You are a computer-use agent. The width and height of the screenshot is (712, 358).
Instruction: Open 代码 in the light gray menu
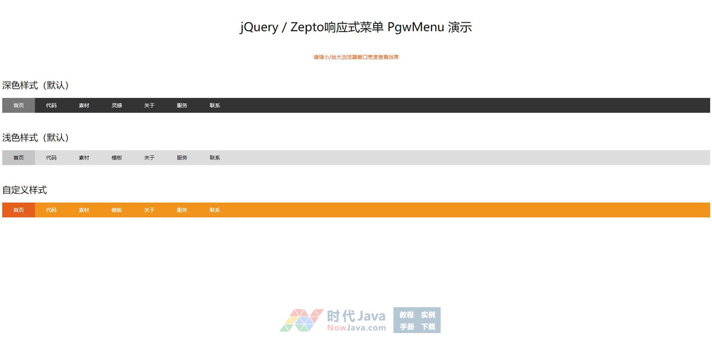[51, 158]
